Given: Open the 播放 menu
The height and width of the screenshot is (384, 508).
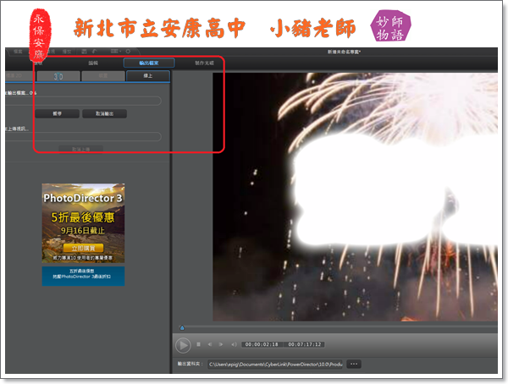Looking at the screenshot, I should click(67, 52).
